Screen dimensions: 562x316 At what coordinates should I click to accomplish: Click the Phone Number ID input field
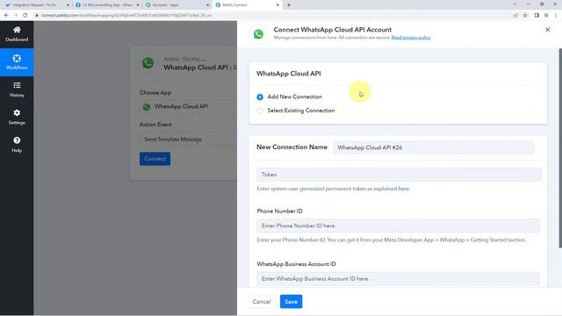(x=398, y=226)
